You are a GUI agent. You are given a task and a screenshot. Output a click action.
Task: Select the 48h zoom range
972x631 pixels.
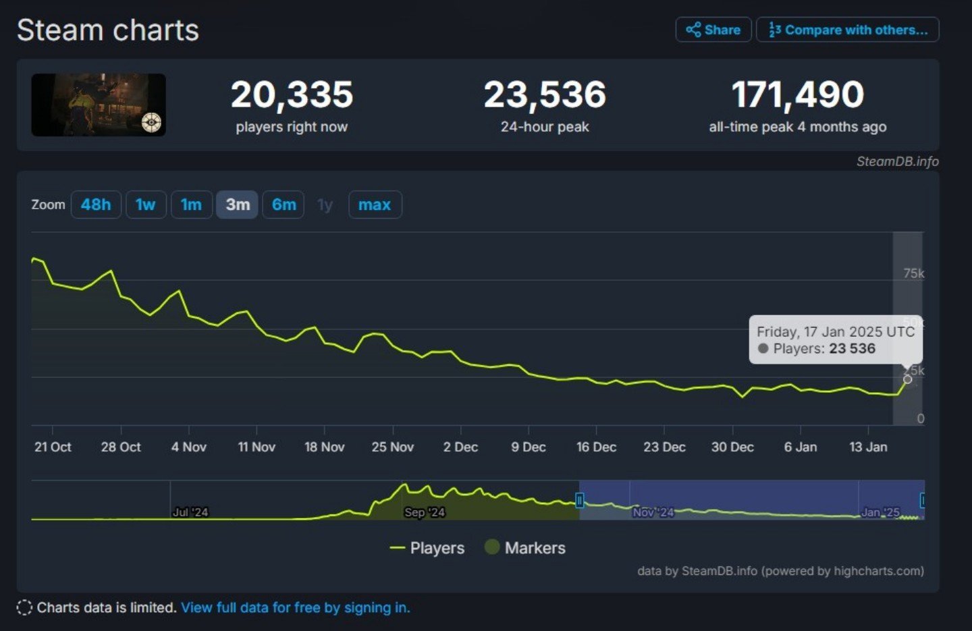tap(96, 204)
